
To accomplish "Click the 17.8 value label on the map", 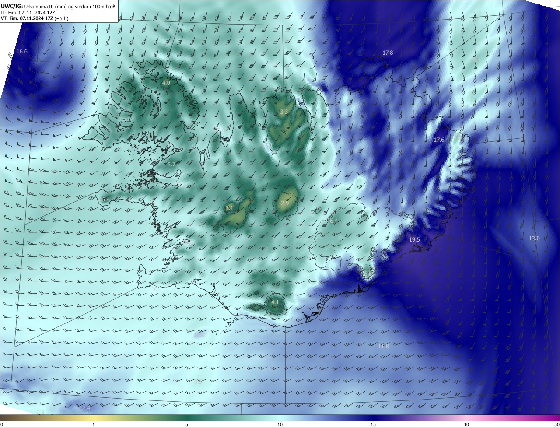I will [x=388, y=53].
